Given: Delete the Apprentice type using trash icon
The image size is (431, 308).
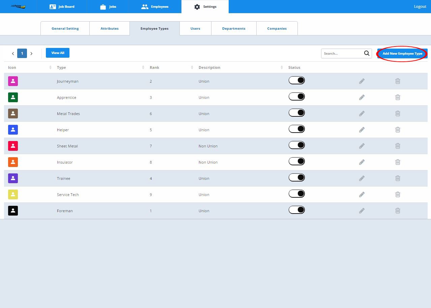Looking at the screenshot, I should tap(398, 97).
